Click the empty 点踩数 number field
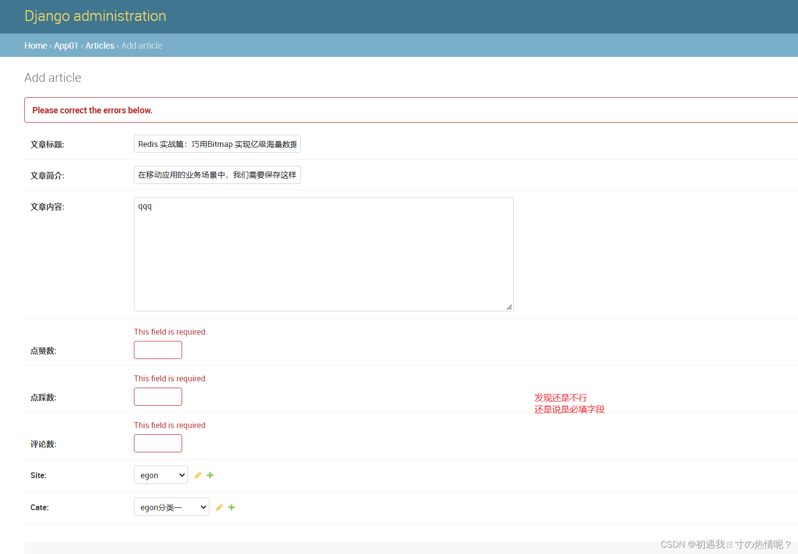This screenshot has height=554, width=798. pyautogui.click(x=158, y=397)
